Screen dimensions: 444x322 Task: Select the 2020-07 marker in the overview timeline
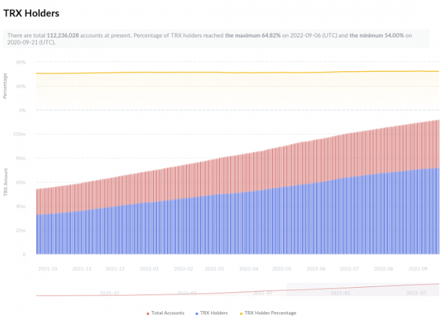pyautogui.click(x=109, y=293)
